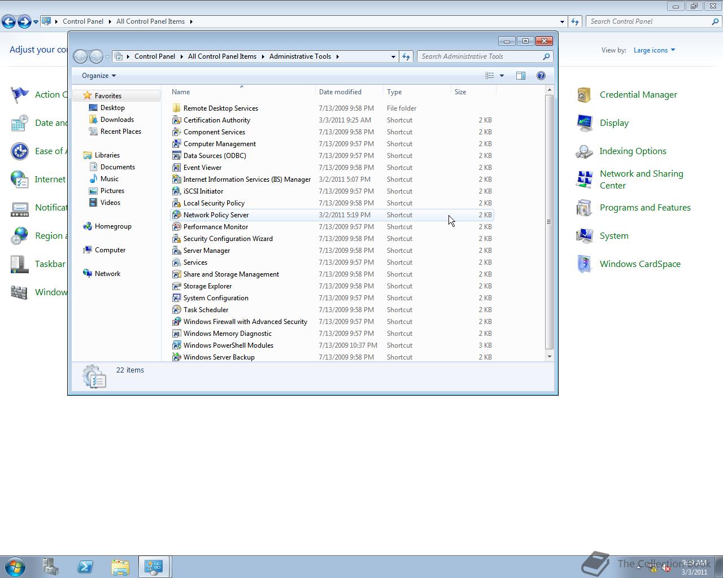Select Windows Firewall with Advanced Security icon
The image size is (723, 578).
(x=176, y=322)
